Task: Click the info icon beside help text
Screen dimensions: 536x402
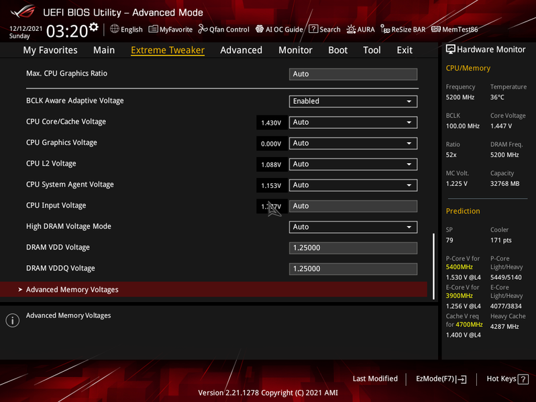Action: pos(13,320)
